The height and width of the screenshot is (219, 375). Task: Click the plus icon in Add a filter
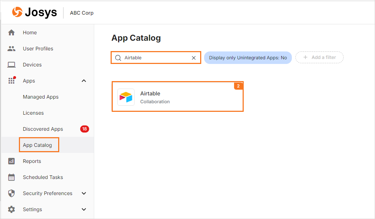coord(305,57)
